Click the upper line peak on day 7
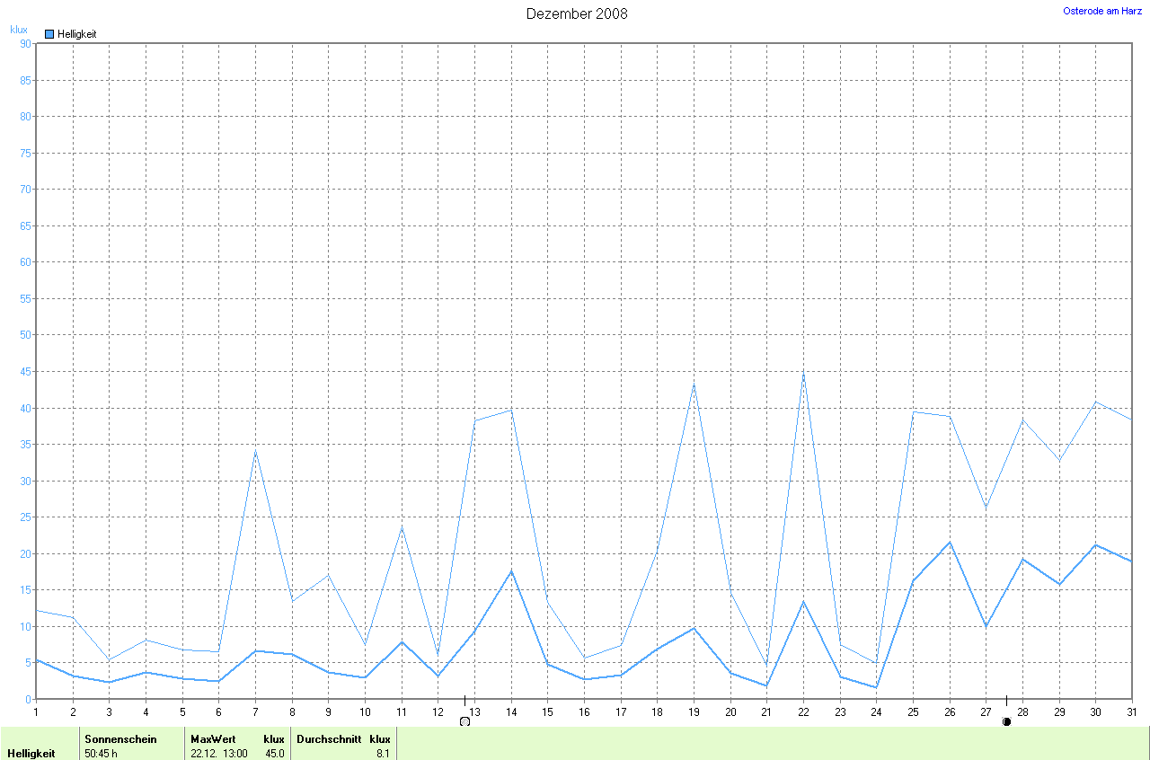1150x760 pixels. pyautogui.click(x=255, y=451)
